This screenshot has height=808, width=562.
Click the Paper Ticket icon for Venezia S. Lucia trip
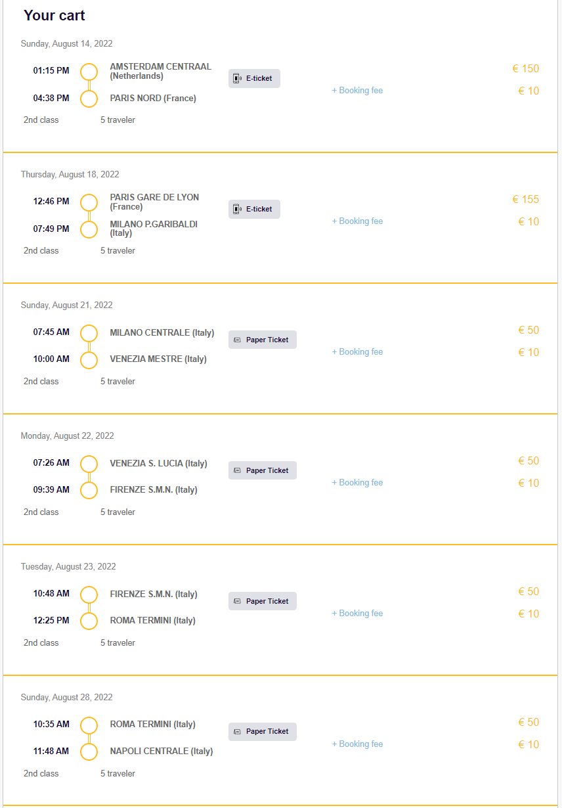pyautogui.click(x=238, y=471)
